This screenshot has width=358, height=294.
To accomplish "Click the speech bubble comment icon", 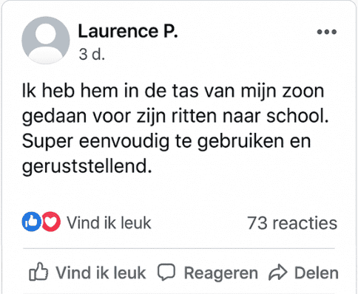I will [x=166, y=272].
